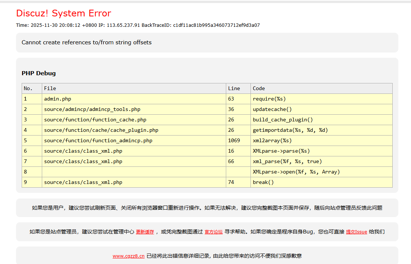Viewport: 411px width, 264px height.
Task: Click the Discuz! System Error title
Action: [x=63, y=13]
